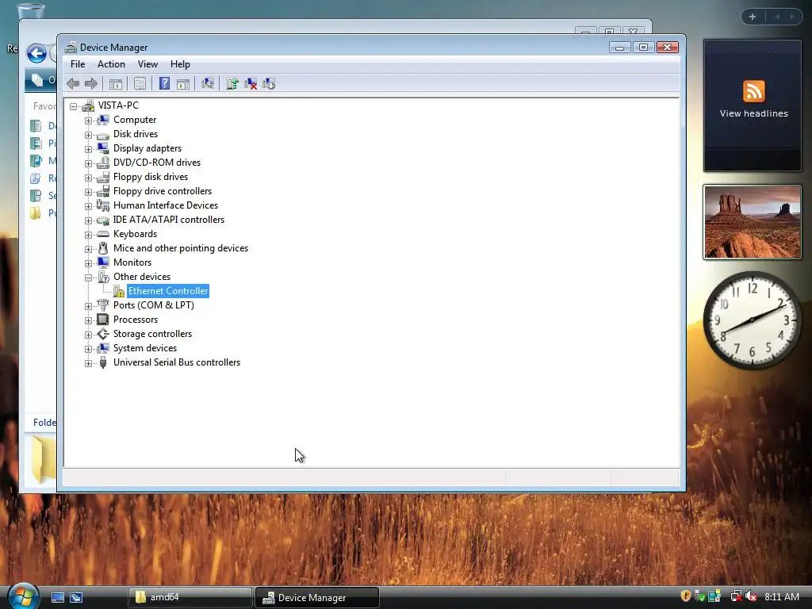Click the Back arrow in Device Manager toolbar

coord(73,83)
